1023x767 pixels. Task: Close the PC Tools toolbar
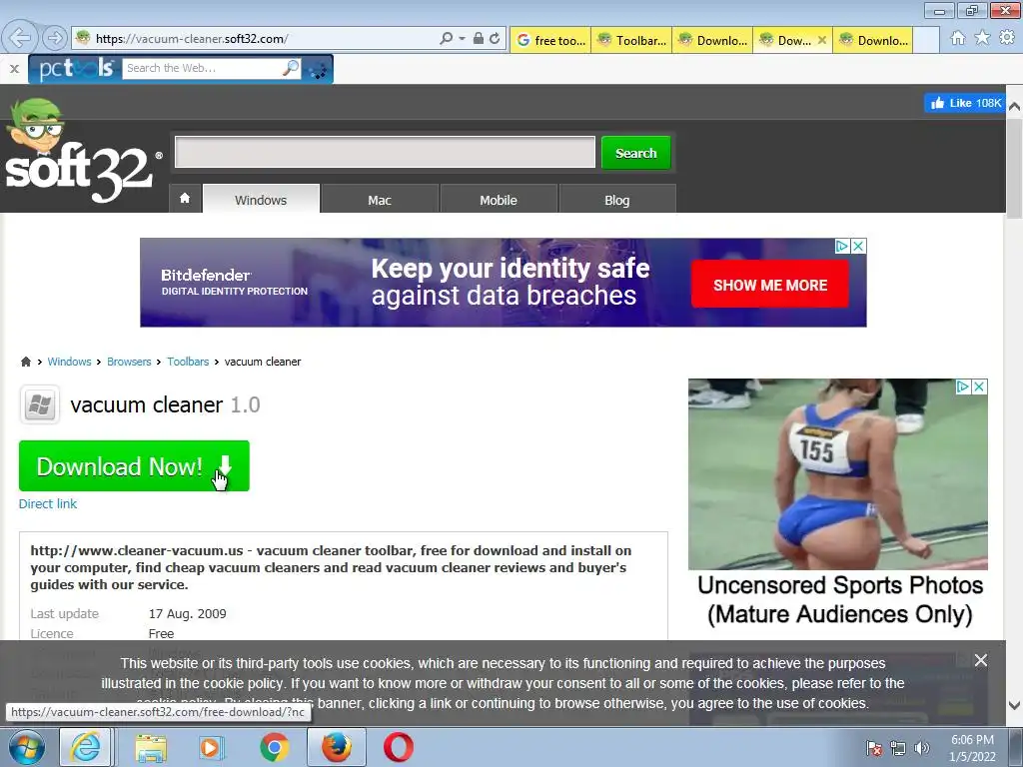pos(14,69)
